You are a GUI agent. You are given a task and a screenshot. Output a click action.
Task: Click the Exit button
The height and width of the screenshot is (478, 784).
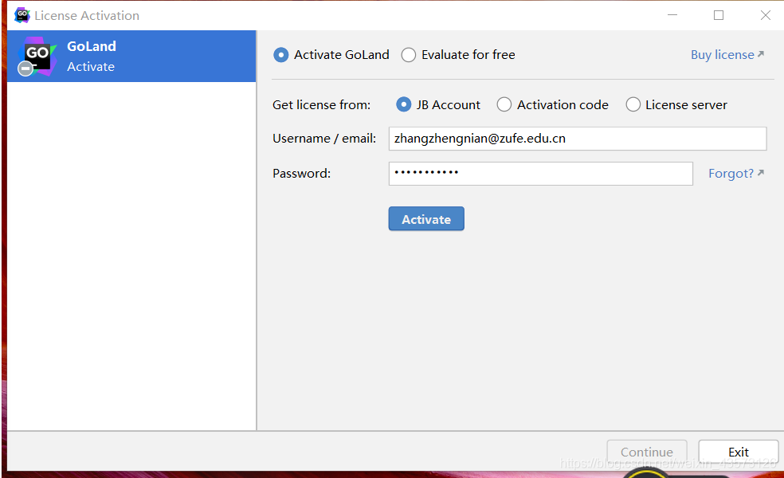click(x=738, y=452)
